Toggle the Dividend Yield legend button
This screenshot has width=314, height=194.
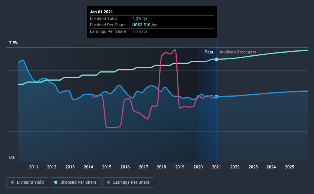[27, 183]
